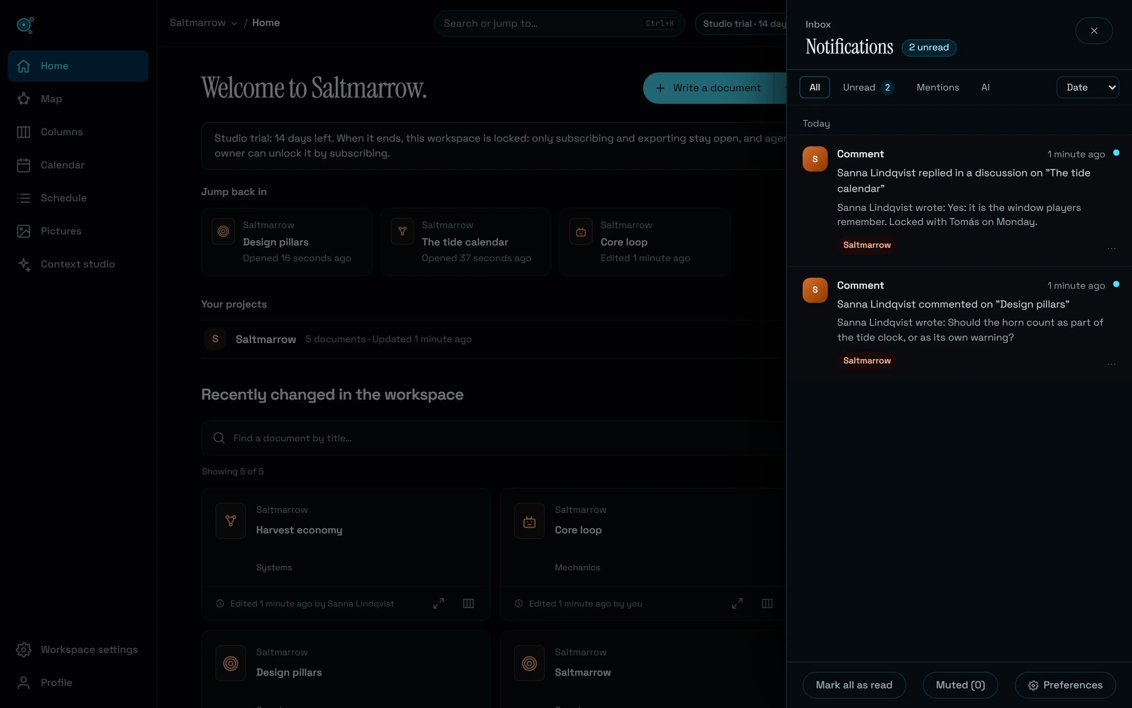Close the Notifications panel
Viewport: 1132px width, 708px height.
coord(1093,31)
